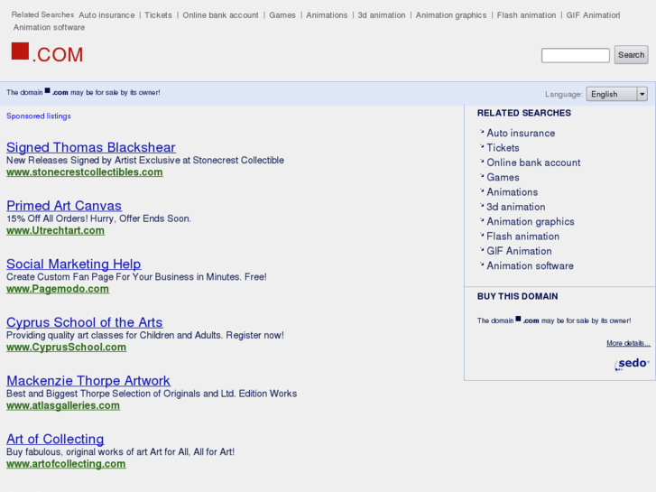656x492 pixels.
Task: Click domain for sale notice in blue banner
Action: [83, 92]
